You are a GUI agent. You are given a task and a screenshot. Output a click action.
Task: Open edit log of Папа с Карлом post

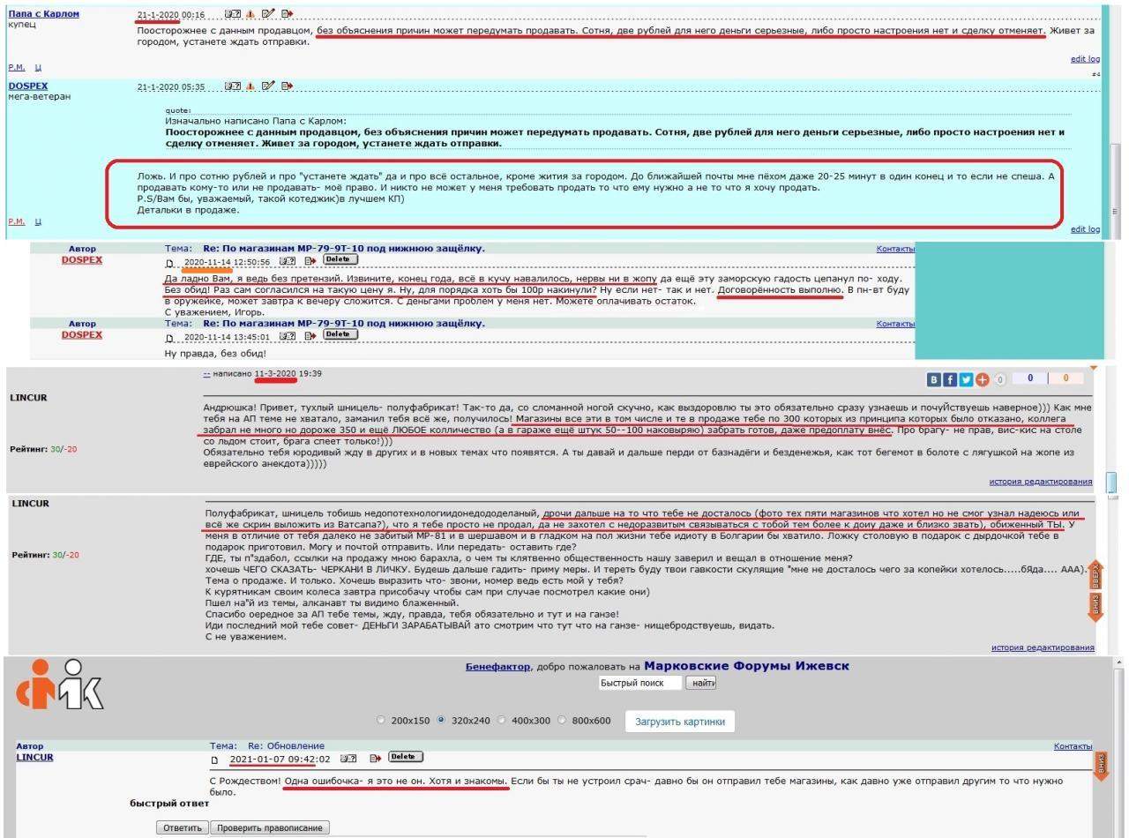(x=1085, y=59)
